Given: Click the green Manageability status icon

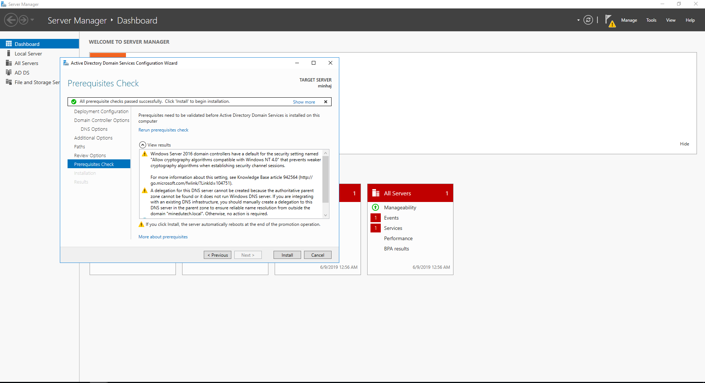Looking at the screenshot, I should pos(375,207).
